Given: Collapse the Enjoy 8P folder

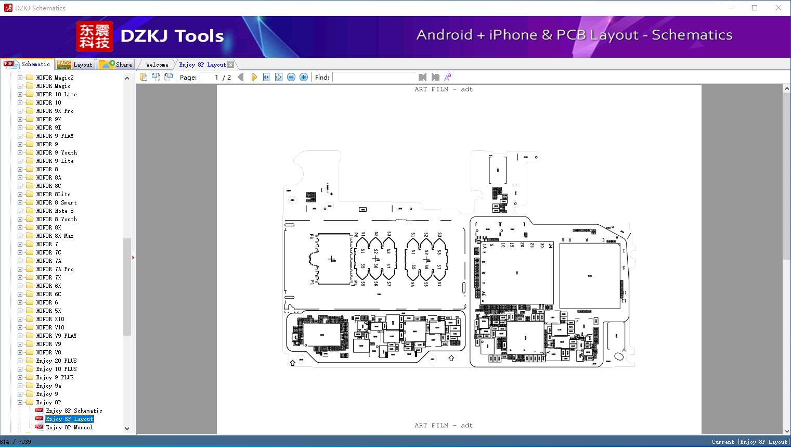Looking at the screenshot, I should (20, 402).
